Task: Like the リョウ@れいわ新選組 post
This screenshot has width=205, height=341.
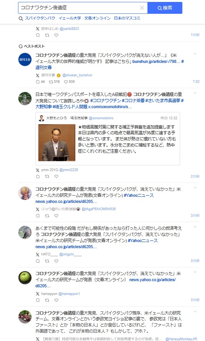Action: coord(56,216)
